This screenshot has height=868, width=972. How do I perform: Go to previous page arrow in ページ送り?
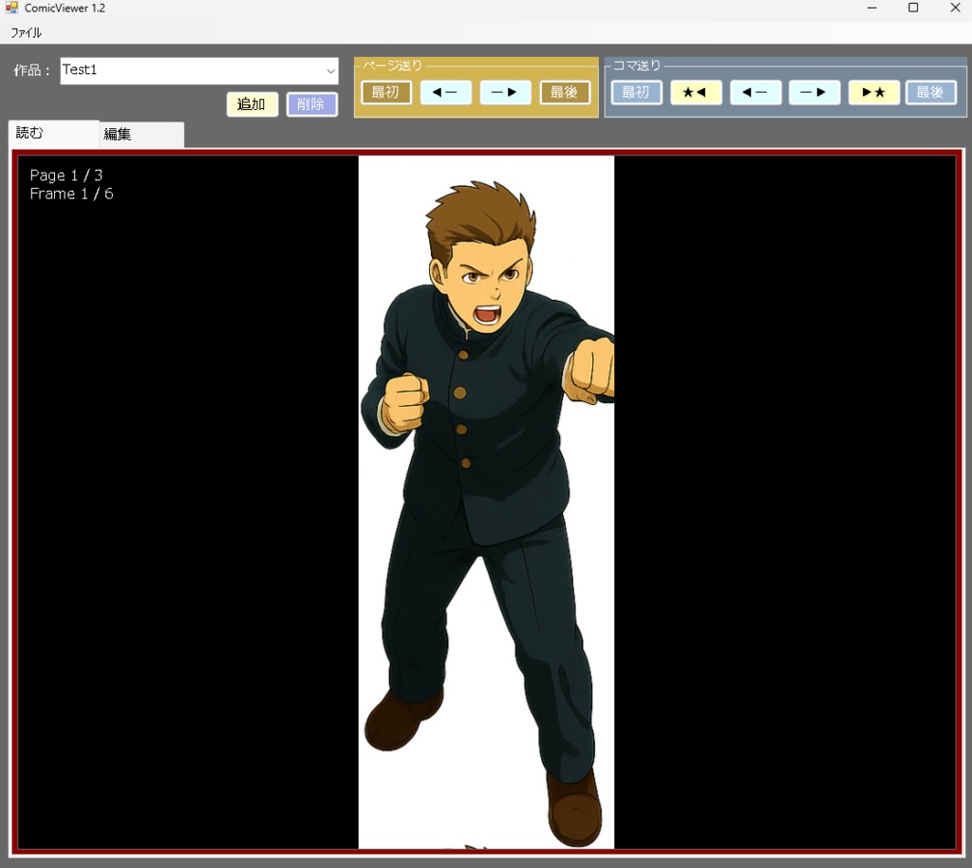pyautogui.click(x=446, y=92)
